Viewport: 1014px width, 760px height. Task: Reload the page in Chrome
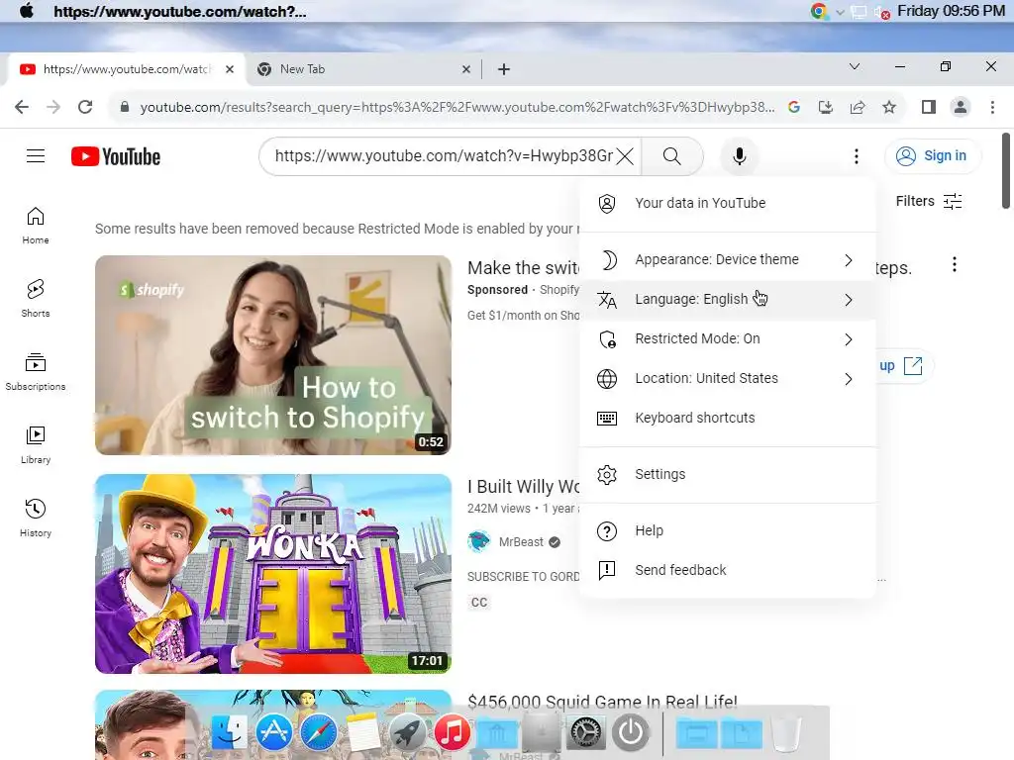[85, 107]
